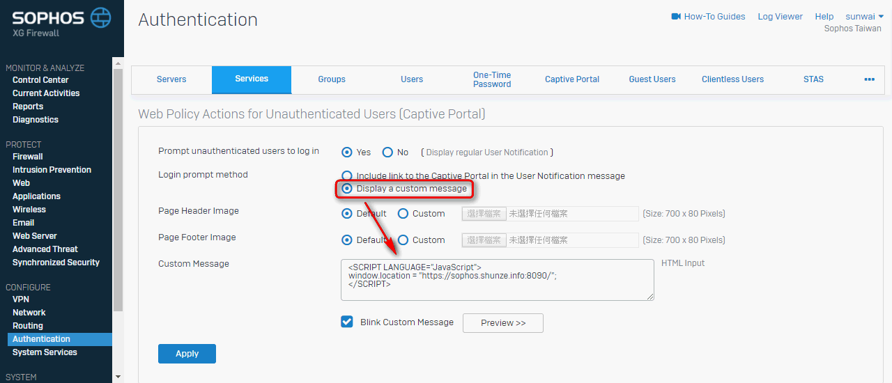The height and width of the screenshot is (383, 892).
Task: Open Synchronized Security in the sidebar
Action: (56, 263)
